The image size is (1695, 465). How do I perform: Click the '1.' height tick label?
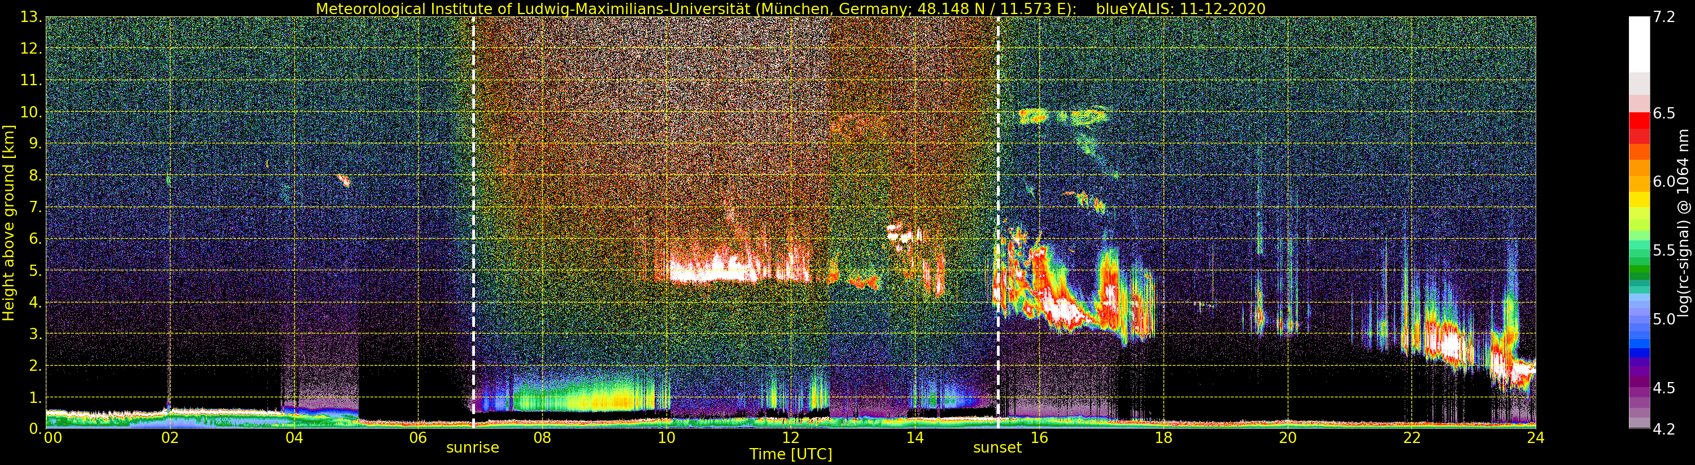click(x=36, y=397)
